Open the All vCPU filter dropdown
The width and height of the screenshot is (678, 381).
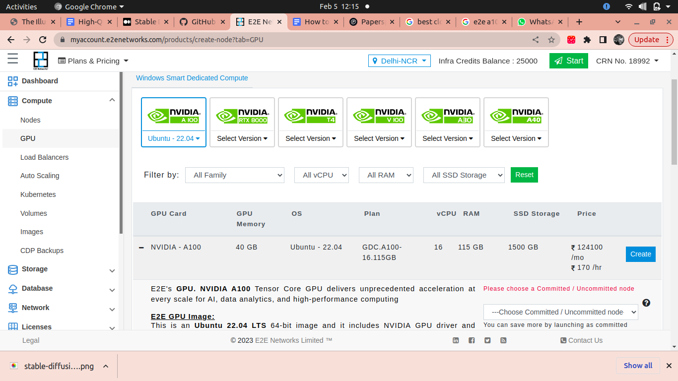[x=322, y=175]
